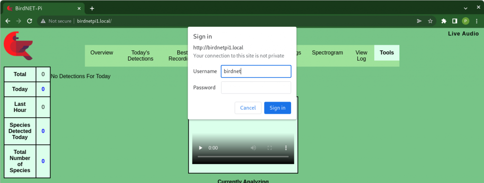This screenshot has width=484, height=183.
Task: Click the Not secure warning icon
Action: 43,21
